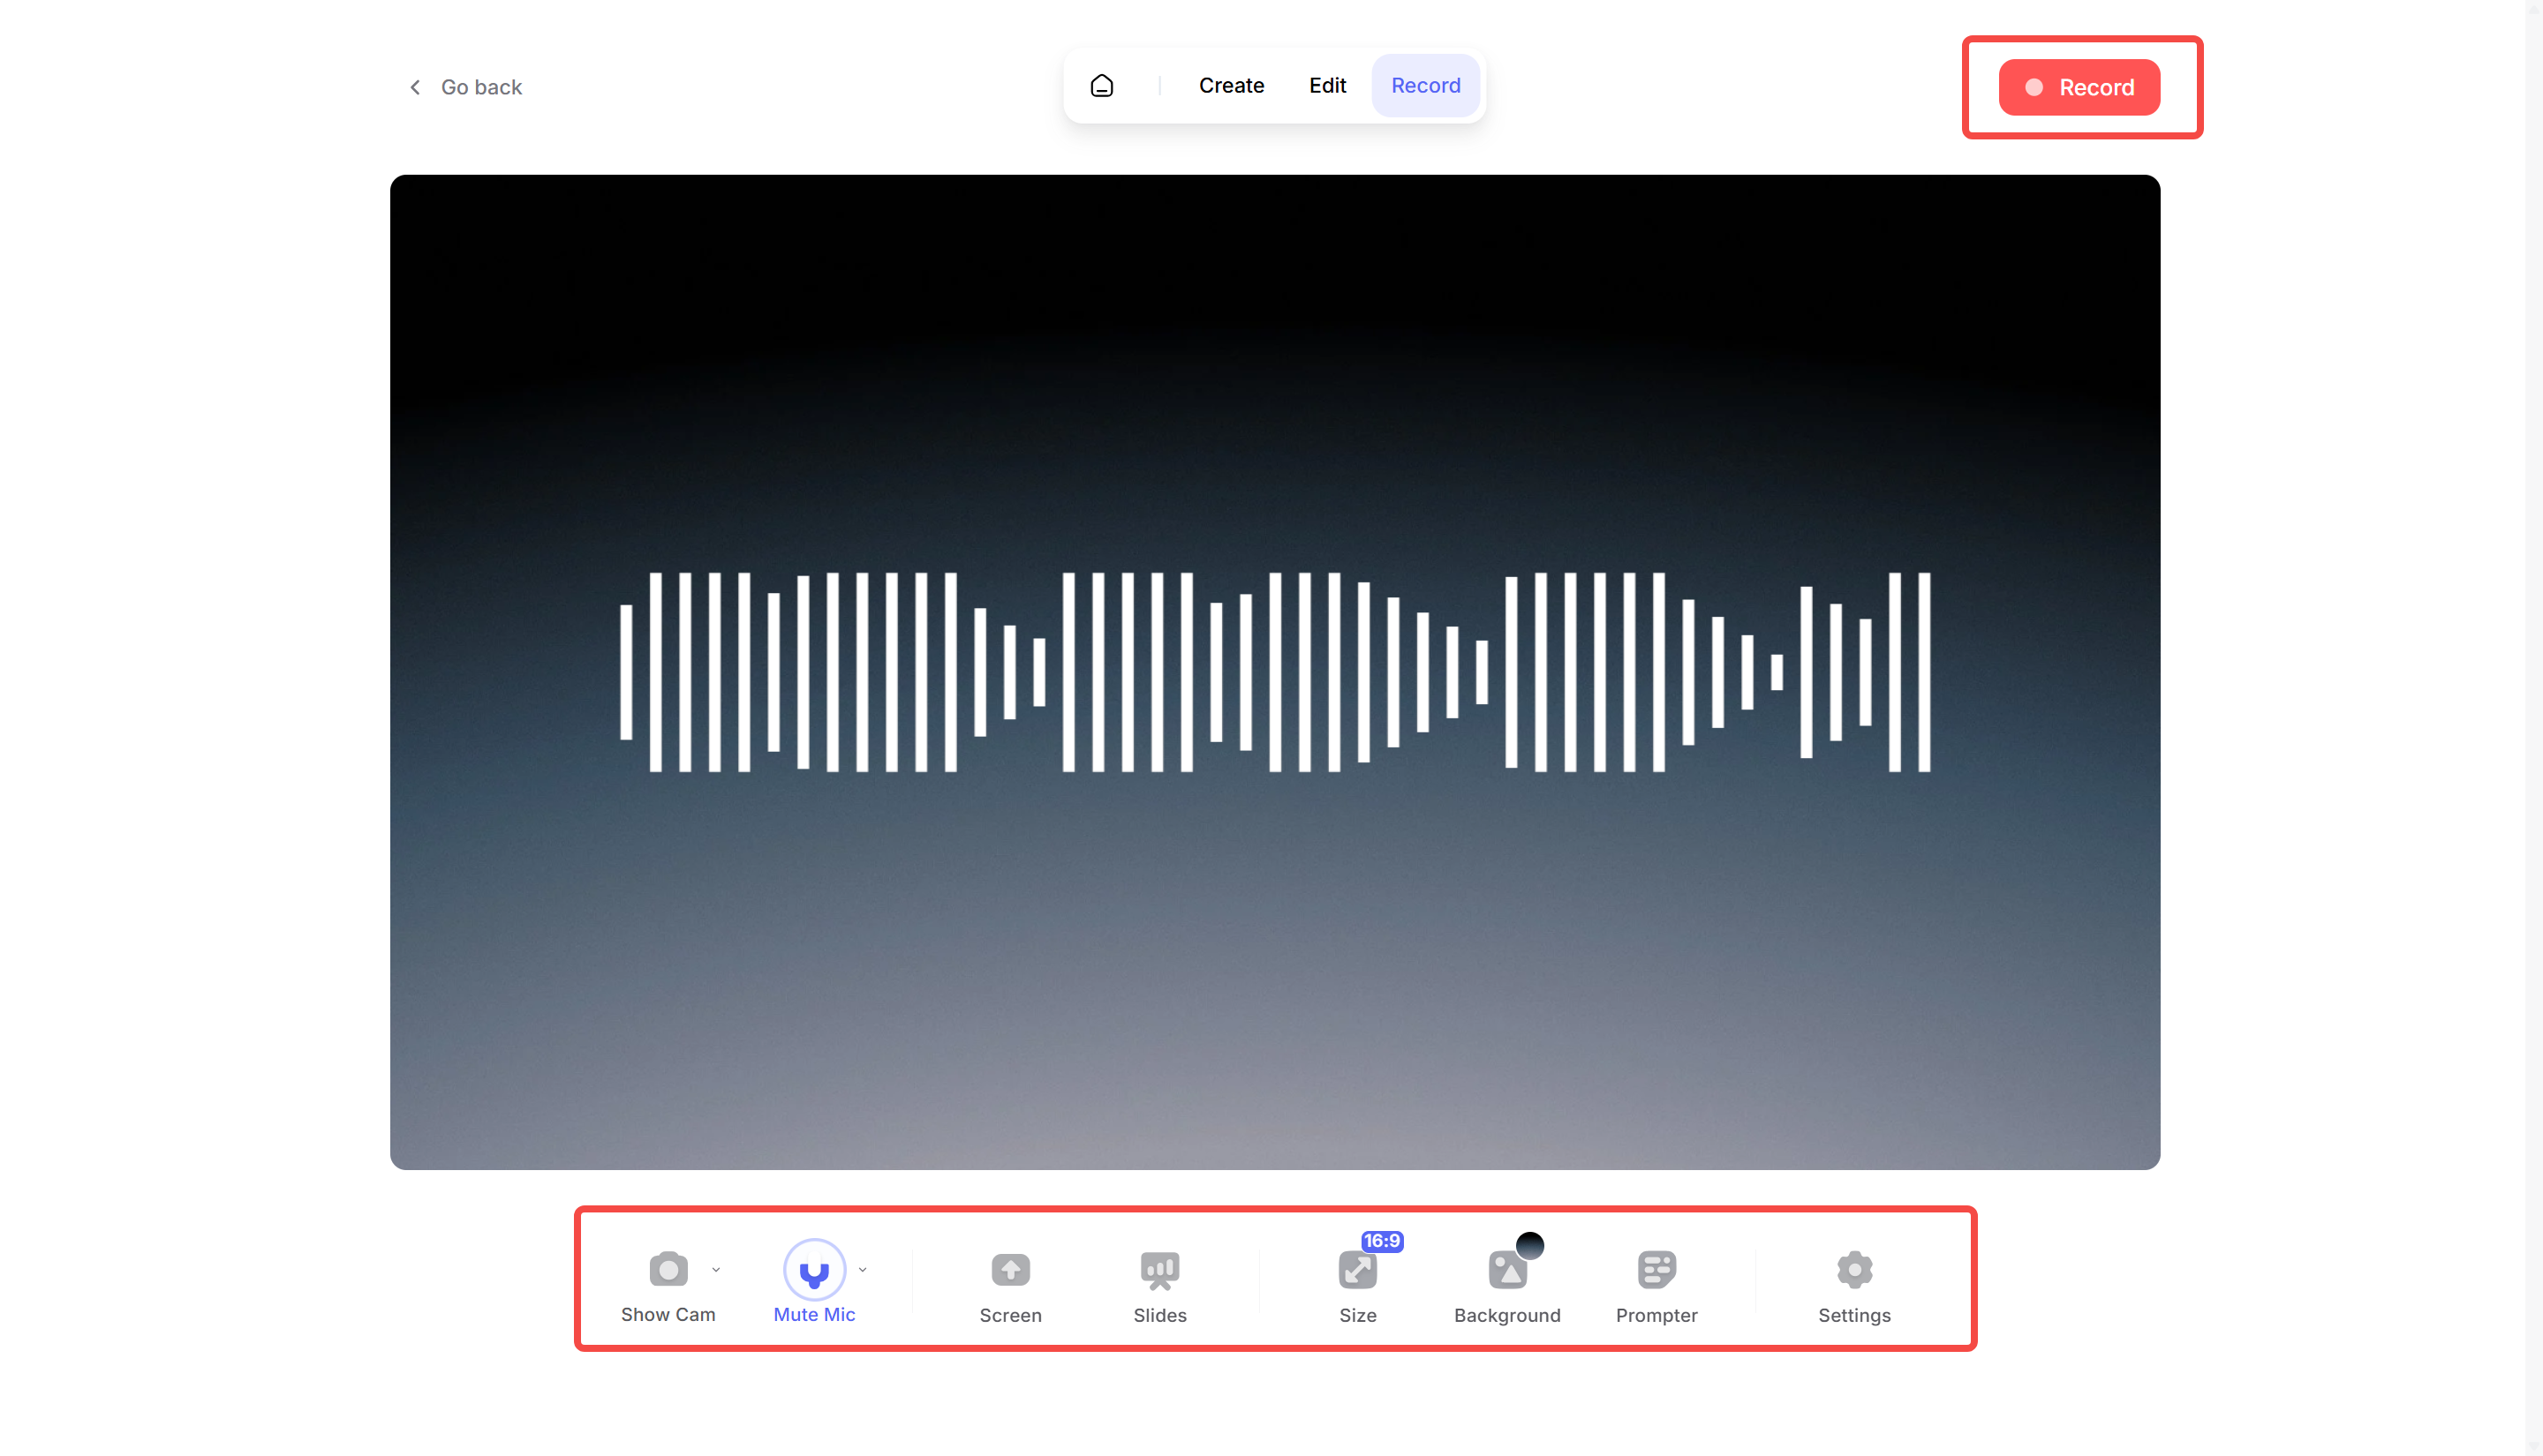The height and width of the screenshot is (1456, 2543).
Task: Expand the camera selection chevron
Action: click(716, 1268)
